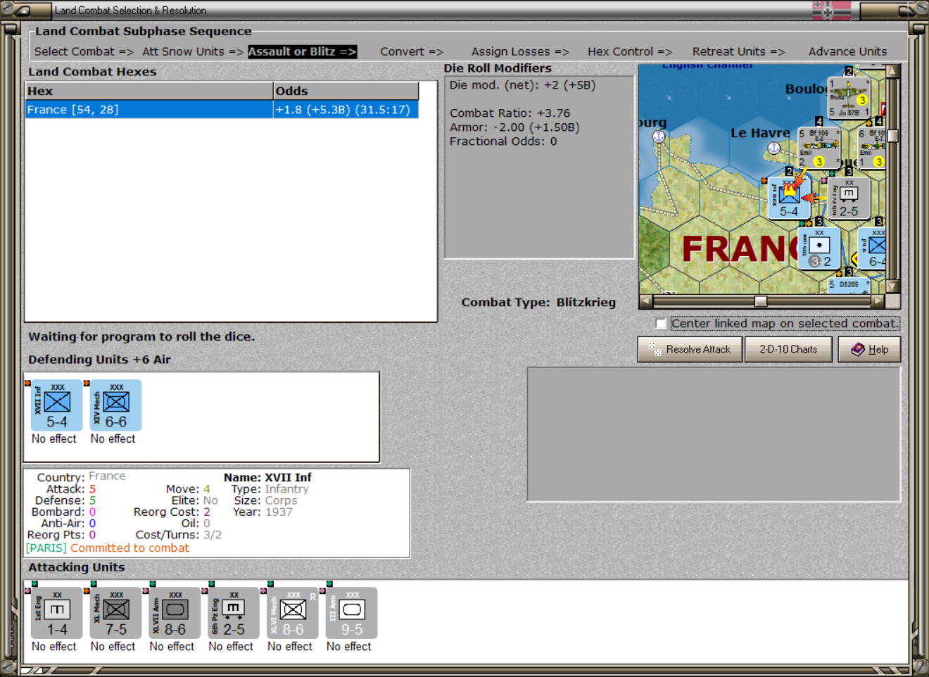
Task: Select the attacking 1st Eng 1-4 unit counter
Action: point(57,613)
